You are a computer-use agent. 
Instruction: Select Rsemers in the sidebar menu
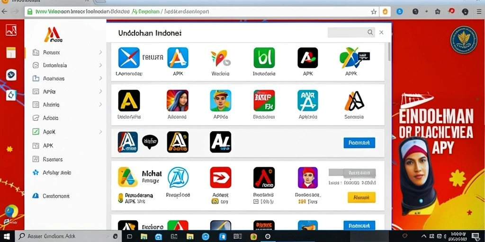click(x=53, y=159)
